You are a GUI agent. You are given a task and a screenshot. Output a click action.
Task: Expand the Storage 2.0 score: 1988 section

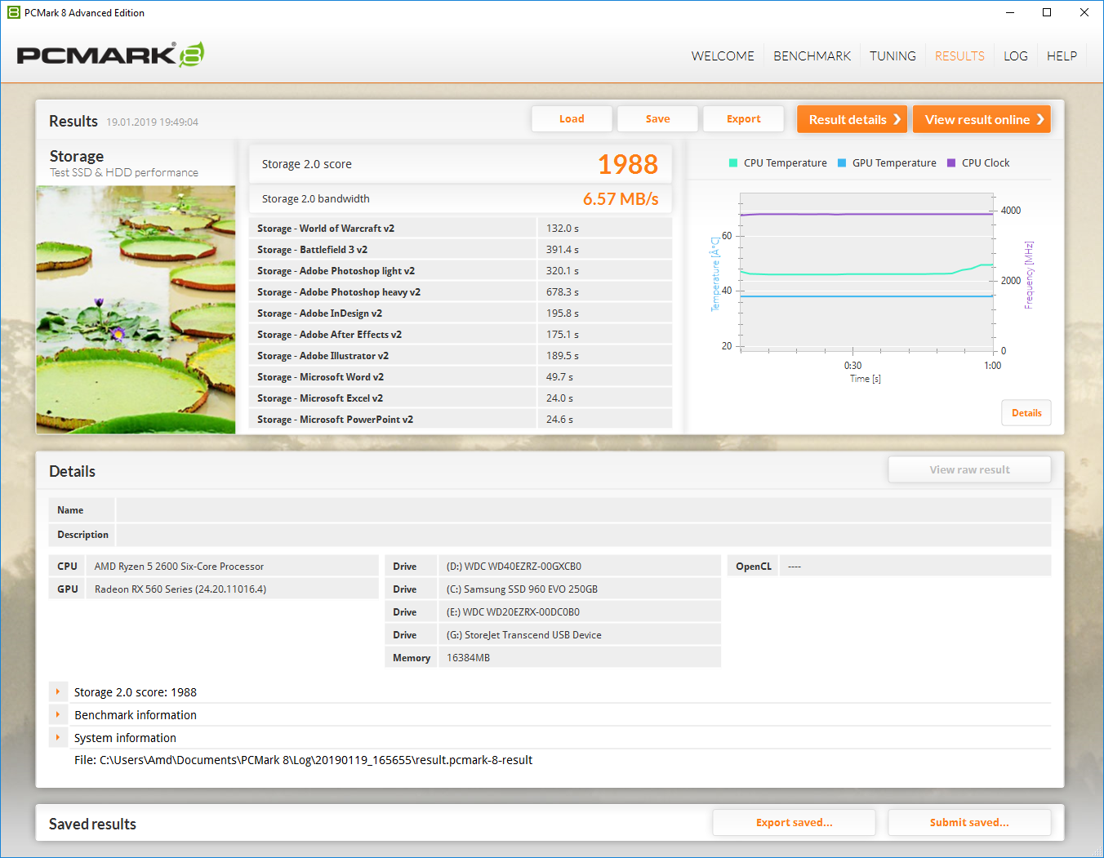click(58, 691)
